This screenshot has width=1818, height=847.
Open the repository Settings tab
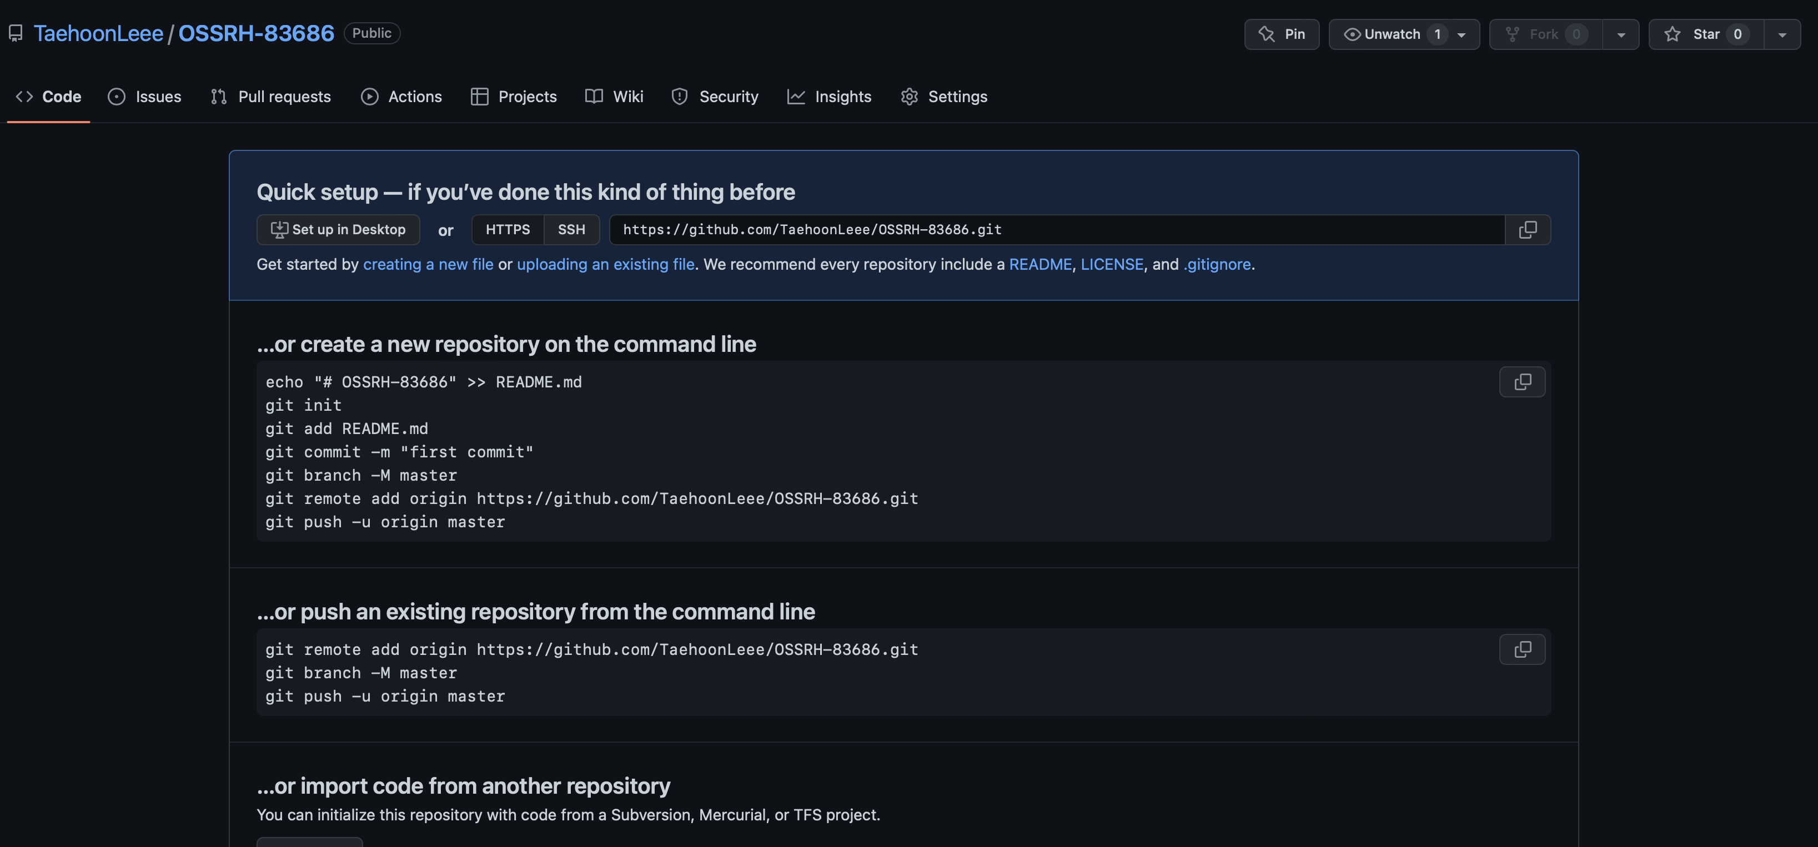click(x=945, y=97)
